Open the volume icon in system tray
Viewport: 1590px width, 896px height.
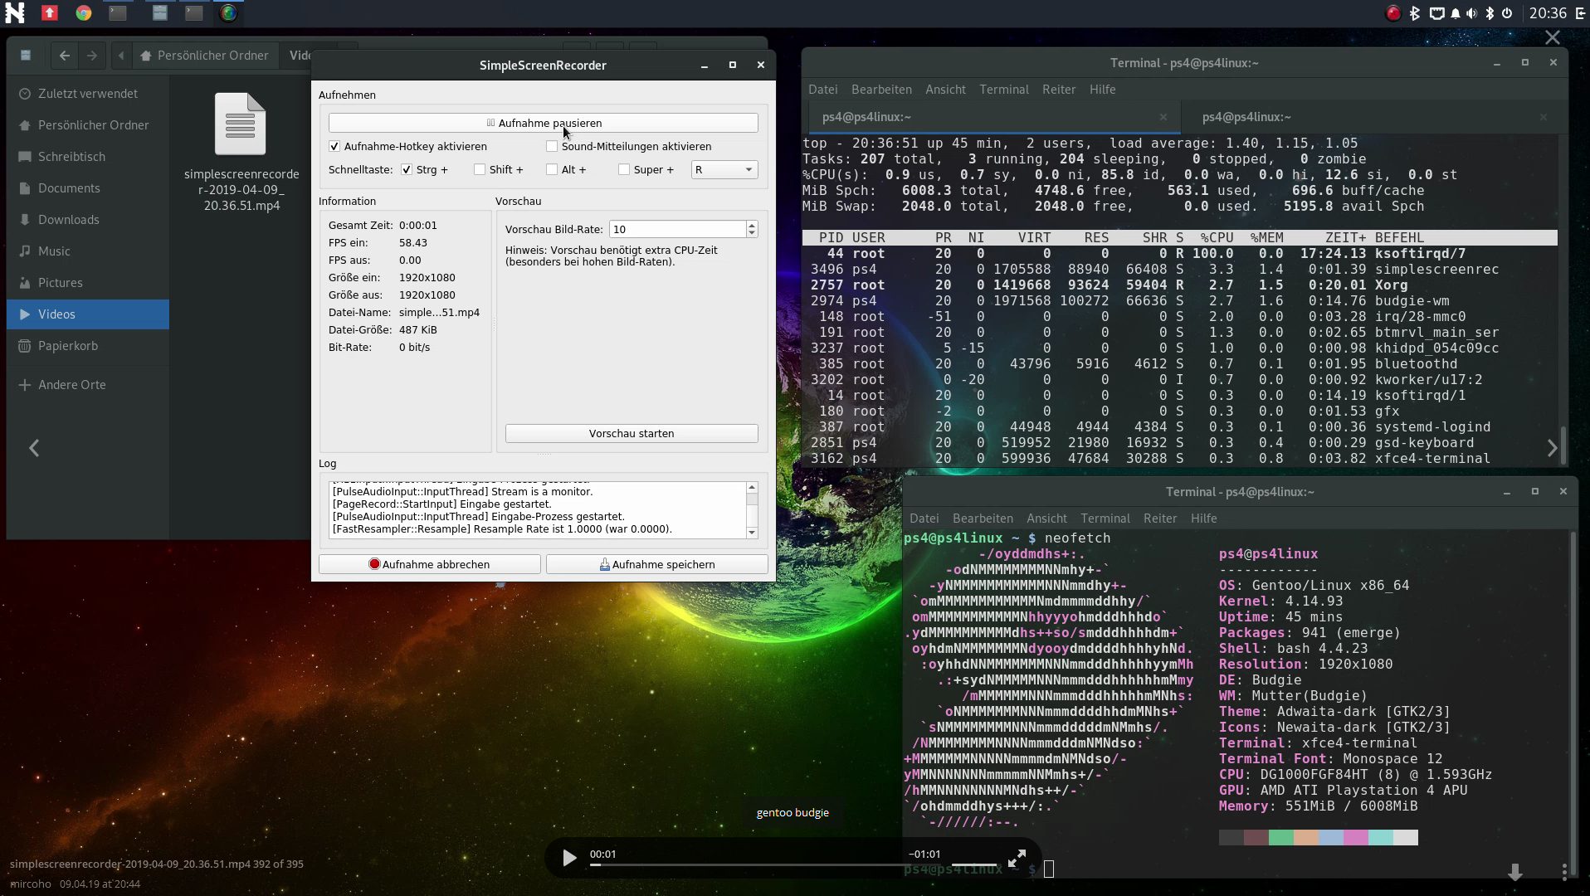coord(1471,12)
